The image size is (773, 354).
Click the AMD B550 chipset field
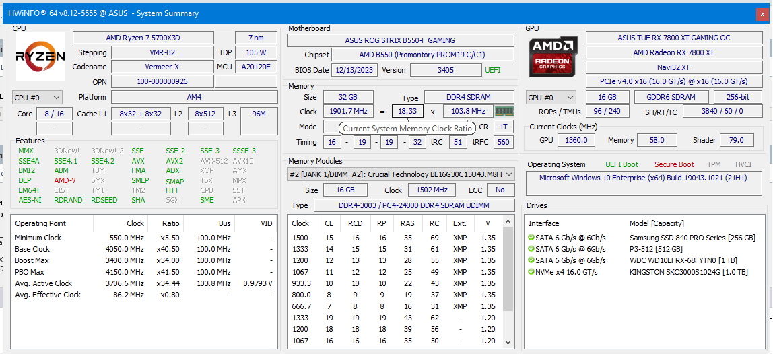(x=422, y=55)
